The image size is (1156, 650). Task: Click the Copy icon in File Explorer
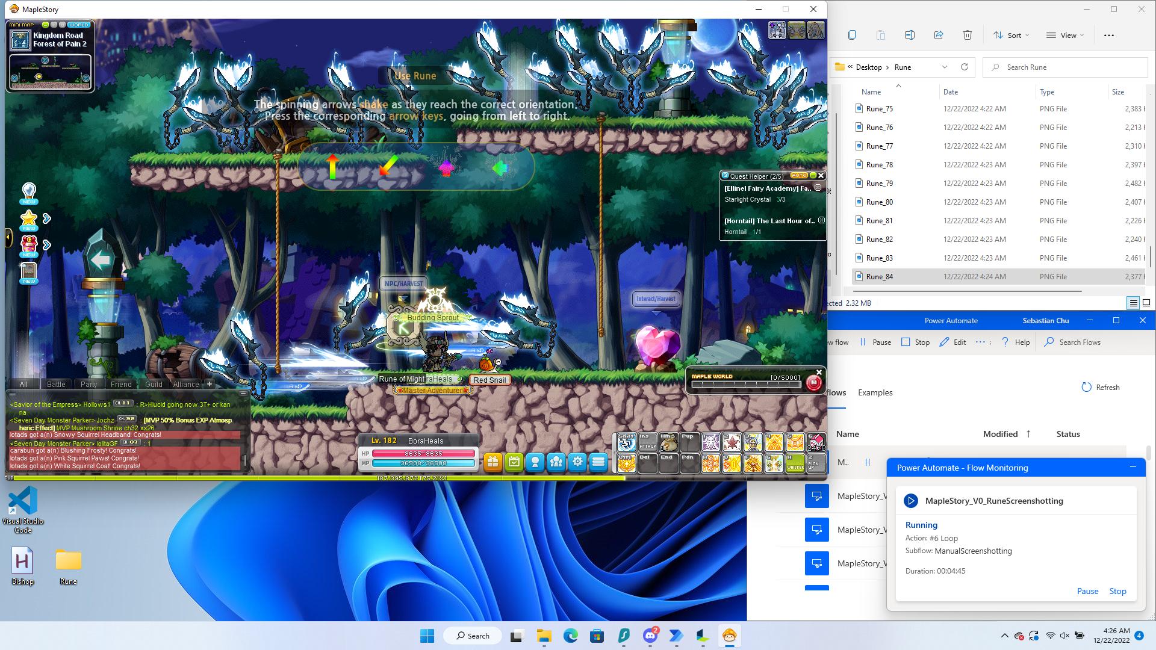click(x=851, y=35)
